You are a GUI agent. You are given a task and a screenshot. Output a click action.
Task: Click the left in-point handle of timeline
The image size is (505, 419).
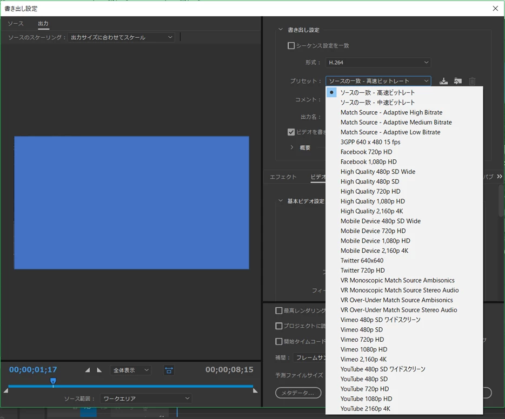click(x=6, y=391)
